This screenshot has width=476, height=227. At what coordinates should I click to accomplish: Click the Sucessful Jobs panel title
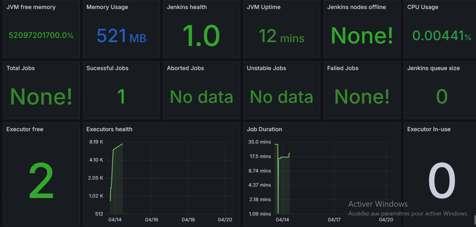click(107, 68)
